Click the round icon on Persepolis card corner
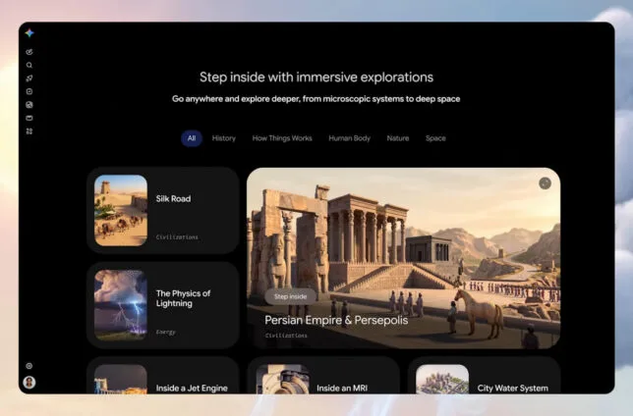Screen dimensions: 633x416 coord(545,183)
